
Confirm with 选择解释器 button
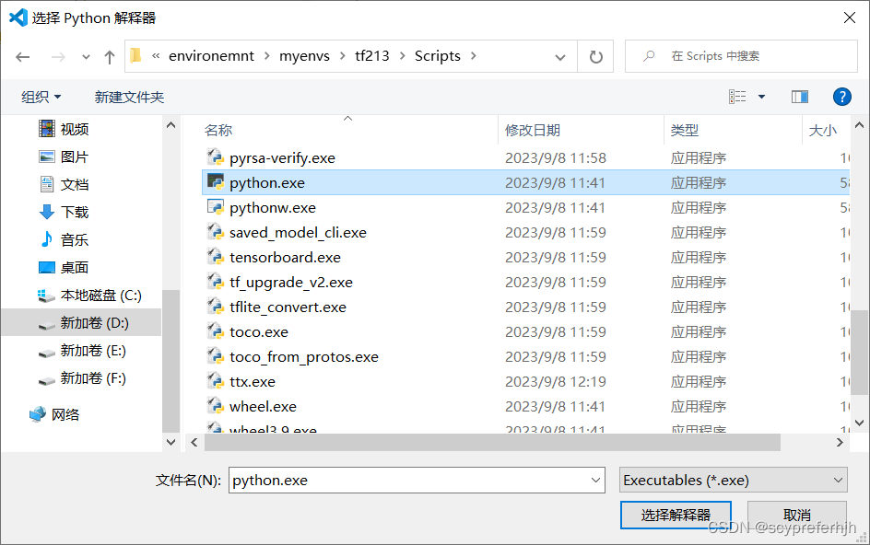coord(676,515)
